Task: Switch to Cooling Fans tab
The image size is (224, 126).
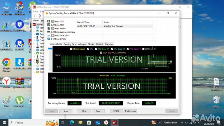Action: 70,44
